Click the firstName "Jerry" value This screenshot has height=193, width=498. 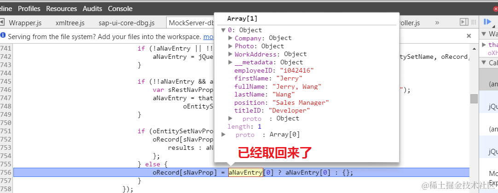tap(290, 78)
